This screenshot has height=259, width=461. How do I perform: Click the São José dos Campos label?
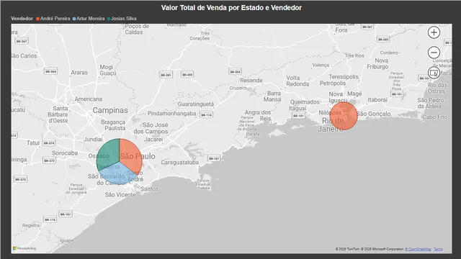point(151,128)
